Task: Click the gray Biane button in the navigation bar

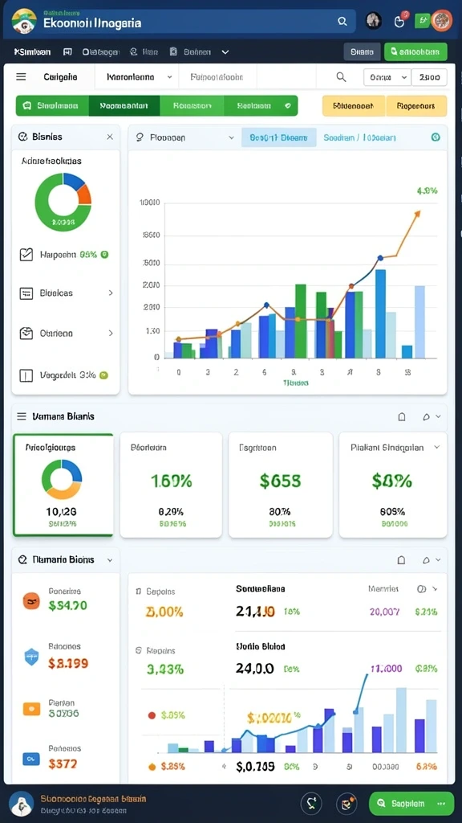Action: [362, 52]
